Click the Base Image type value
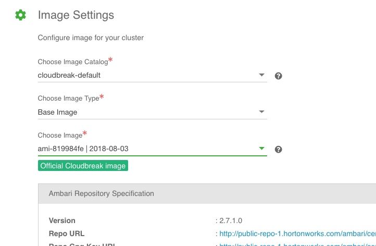The height and width of the screenshot is (246, 376). [57, 112]
